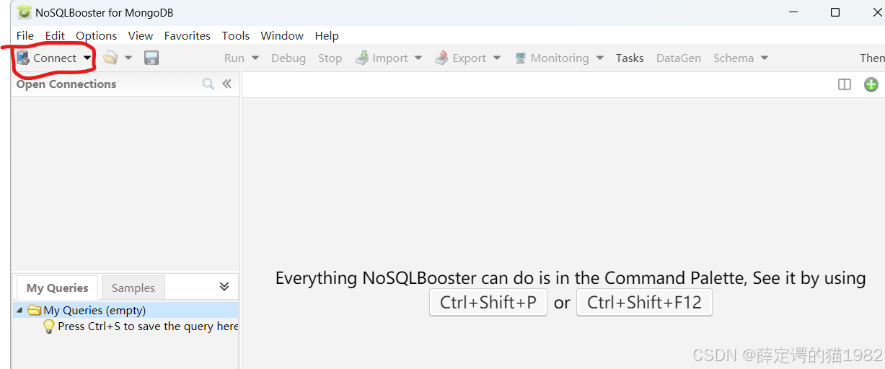
Task: Click 'Press Ctrl+S to save the query here' text
Action: (148, 326)
